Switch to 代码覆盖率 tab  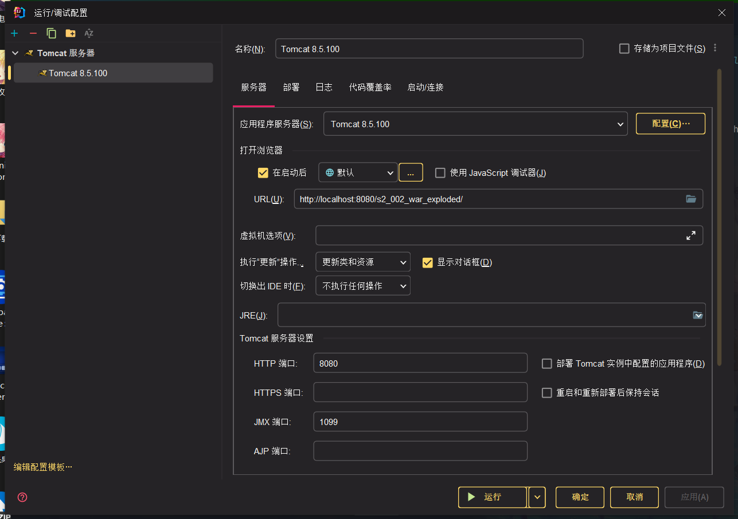(370, 88)
